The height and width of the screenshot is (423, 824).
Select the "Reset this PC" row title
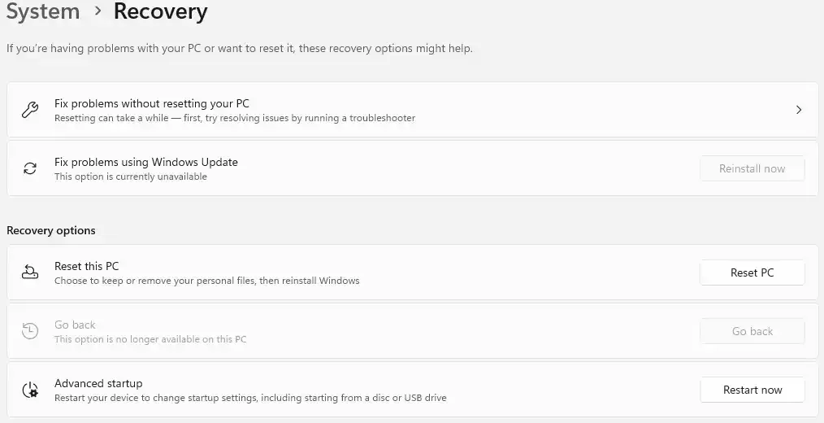click(87, 266)
